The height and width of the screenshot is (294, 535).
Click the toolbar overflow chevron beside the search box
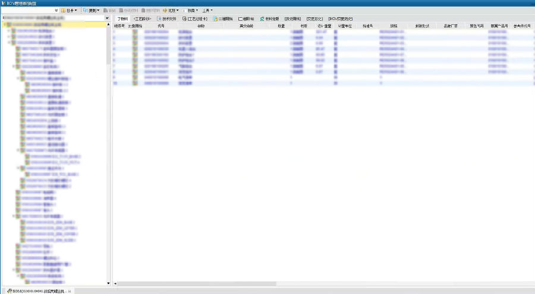tap(56, 11)
